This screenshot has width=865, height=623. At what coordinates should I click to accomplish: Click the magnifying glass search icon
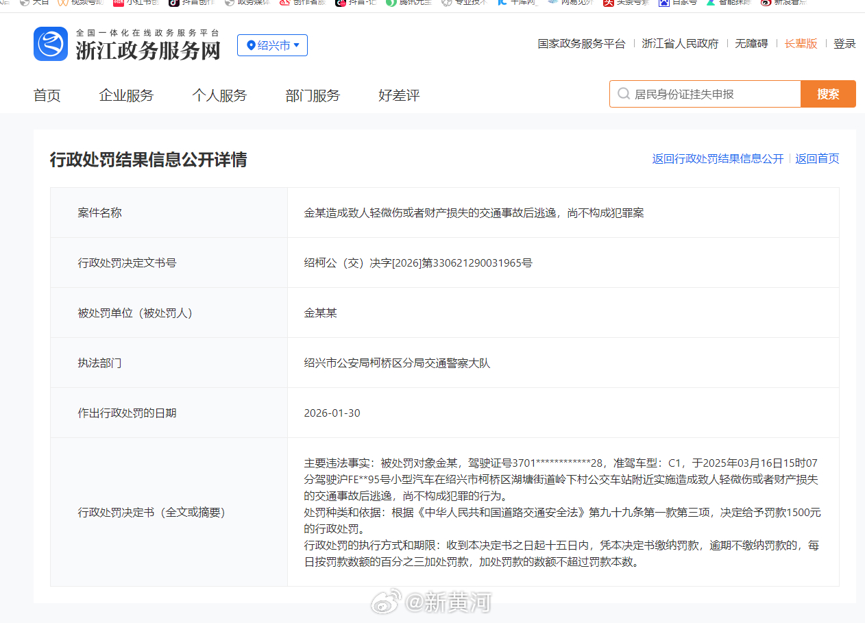tap(623, 93)
